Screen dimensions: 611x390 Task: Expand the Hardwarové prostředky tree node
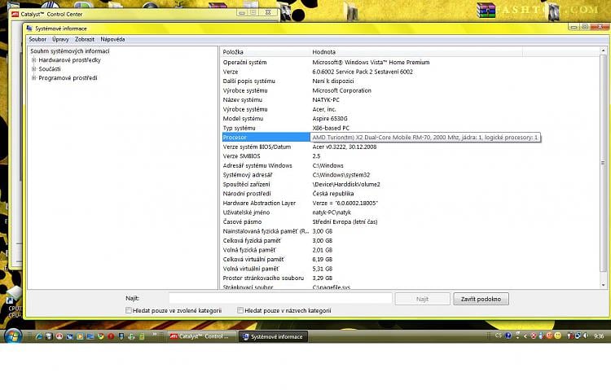coord(34,60)
